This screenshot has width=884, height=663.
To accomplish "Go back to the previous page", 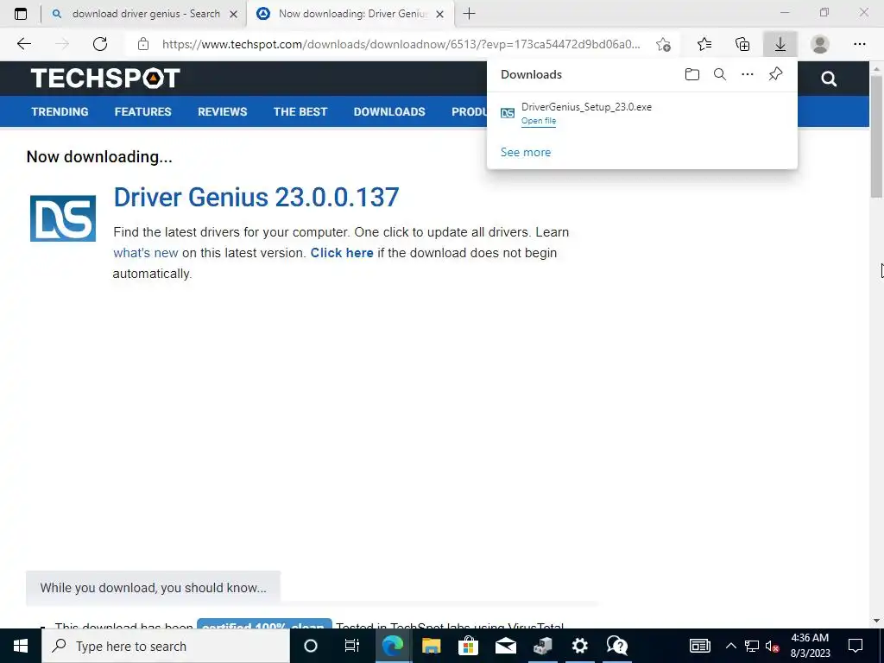I will pyautogui.click(x=23, y=44).
